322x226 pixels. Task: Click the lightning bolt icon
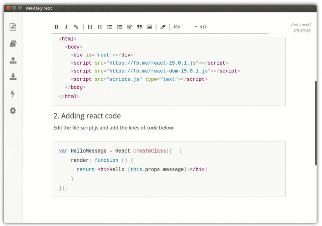pos(13,94)
